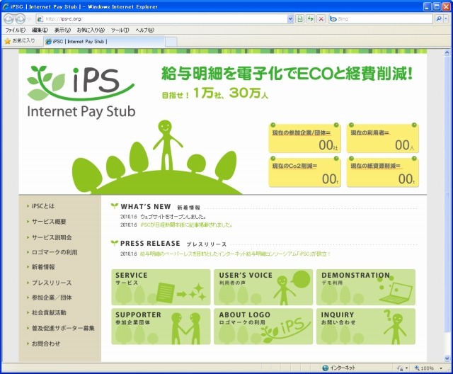Open the 編集(E) menu
This screenshot has width=453, height=374.
(40, 30)
